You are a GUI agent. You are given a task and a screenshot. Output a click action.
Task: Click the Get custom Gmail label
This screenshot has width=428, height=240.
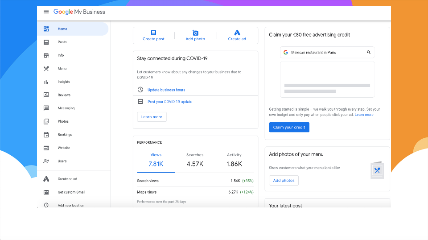[x=71, y=192]
